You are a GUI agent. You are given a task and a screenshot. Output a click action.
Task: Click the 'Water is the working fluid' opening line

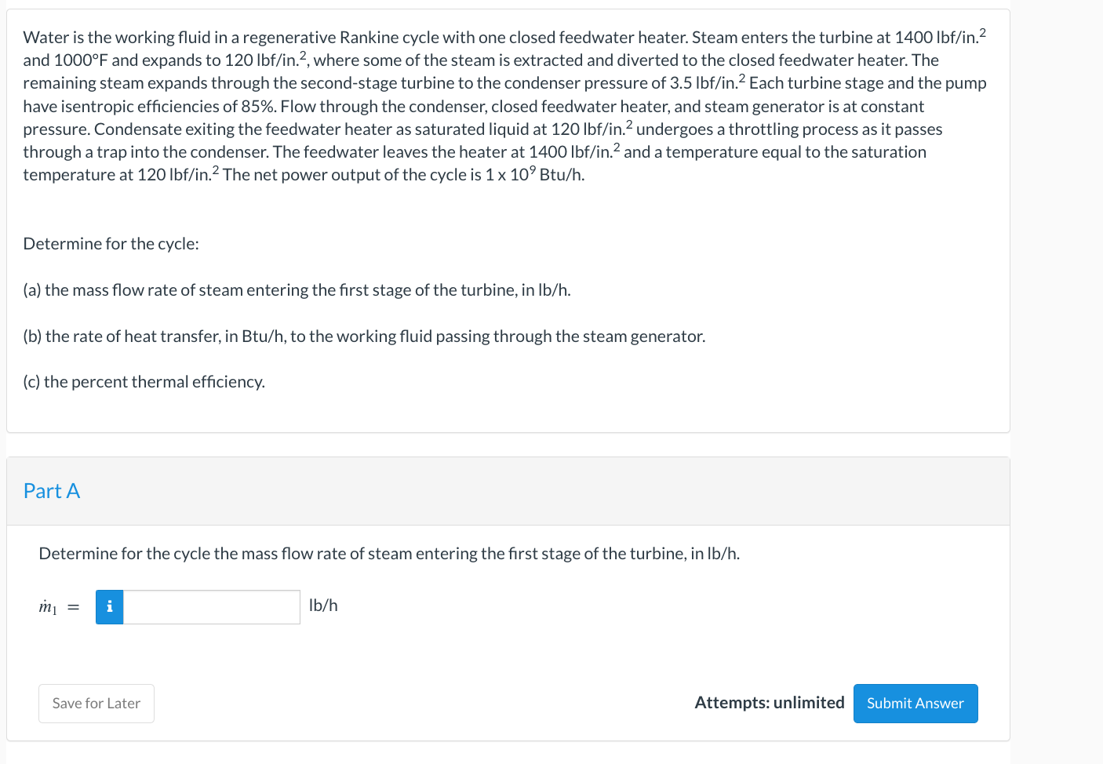coord(504,37)
